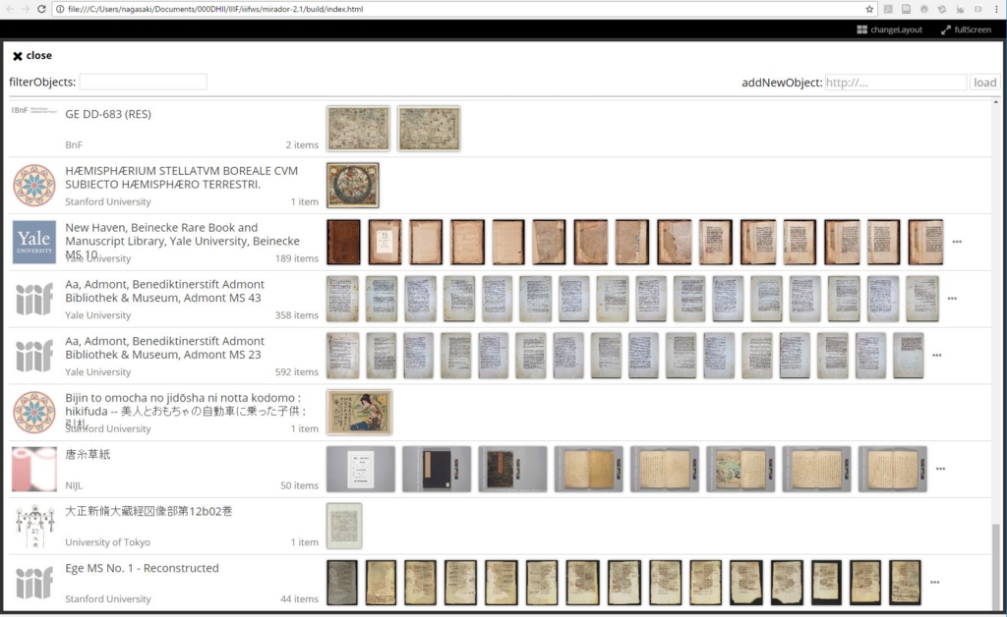Open the 大正新脩大藏経 page thumbnail
1007x617 pixels.
[x=344, y=526]
